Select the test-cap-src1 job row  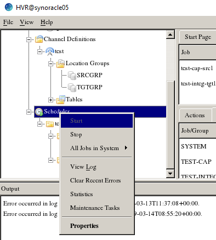click(x=197, y=68)
